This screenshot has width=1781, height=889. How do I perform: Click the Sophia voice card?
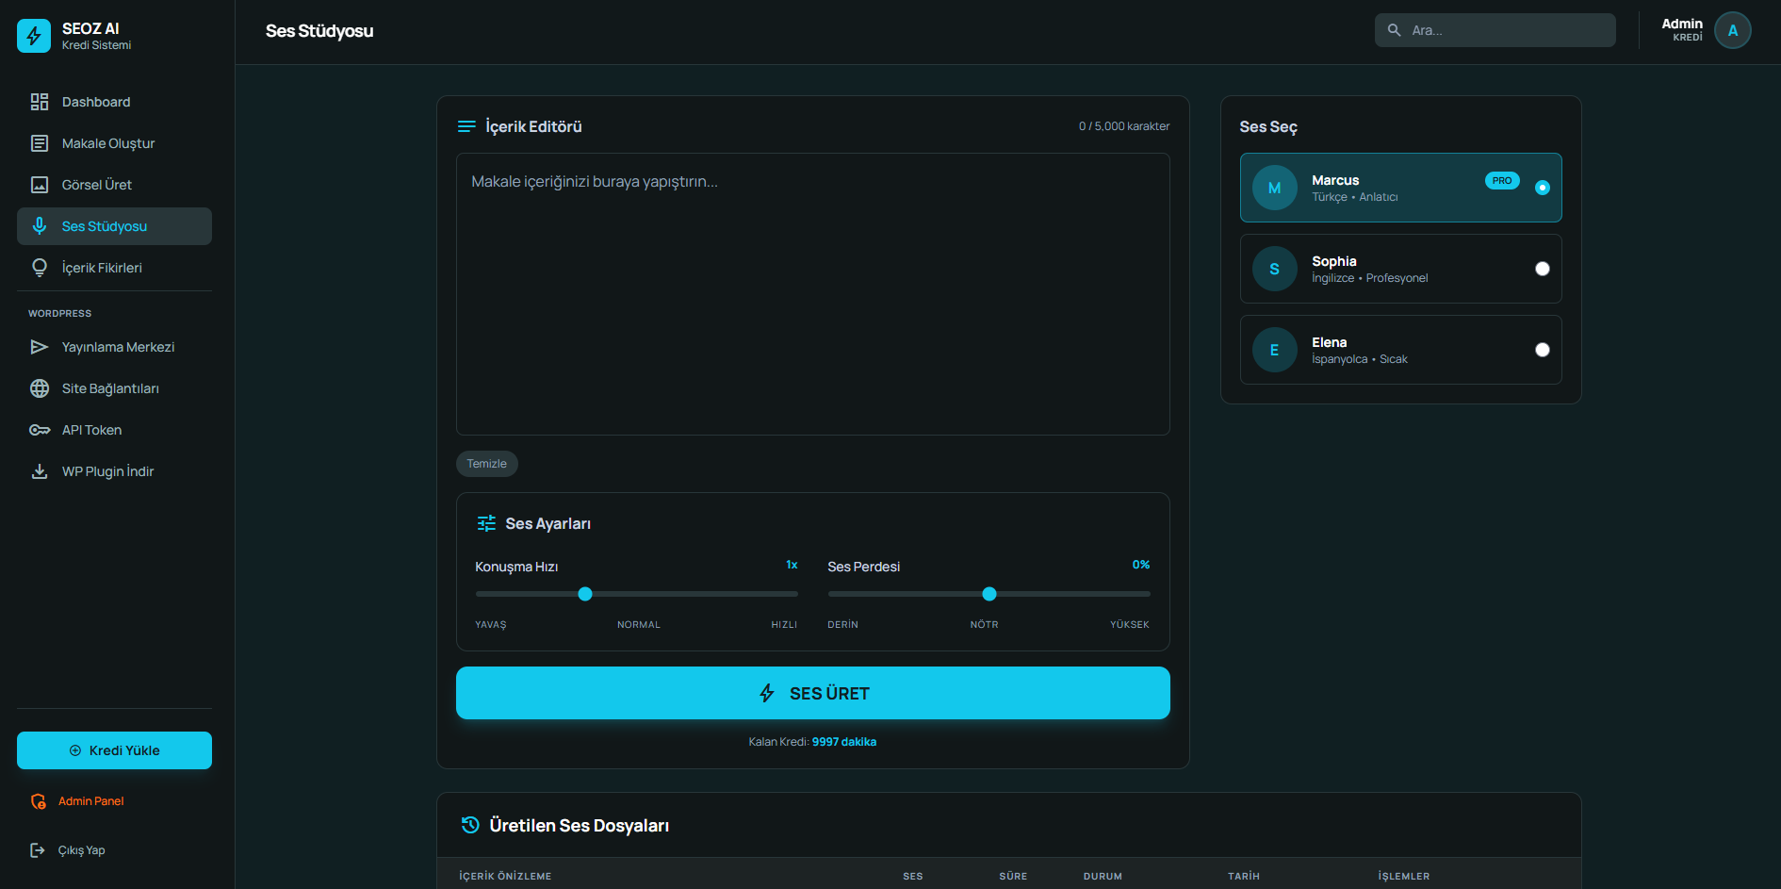click(1401, 269)
